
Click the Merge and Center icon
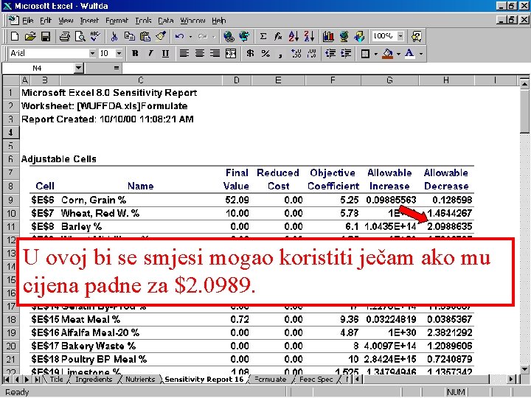click(x=231, y=54)
